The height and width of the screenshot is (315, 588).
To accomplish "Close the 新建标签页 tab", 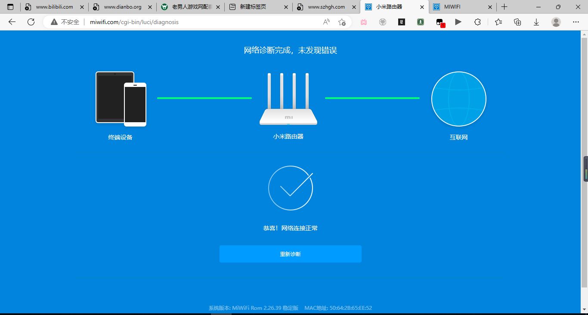I will (x=286, y=7).
